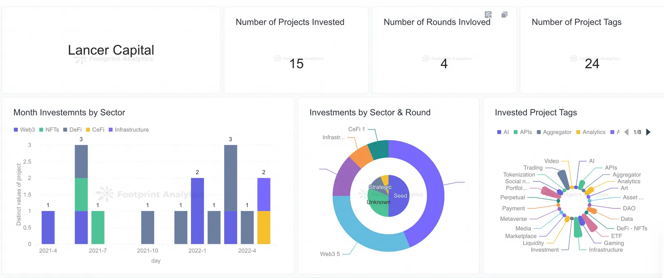Go to previous legend page of Invested Project Tags

[626, 132]
